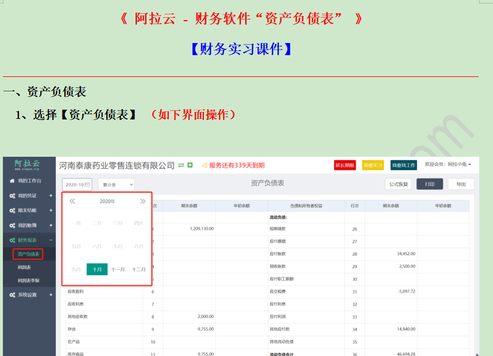The image size is (493, 356).
Task: Click the 应付职工薪酬 row label
Action: point(282,278)
